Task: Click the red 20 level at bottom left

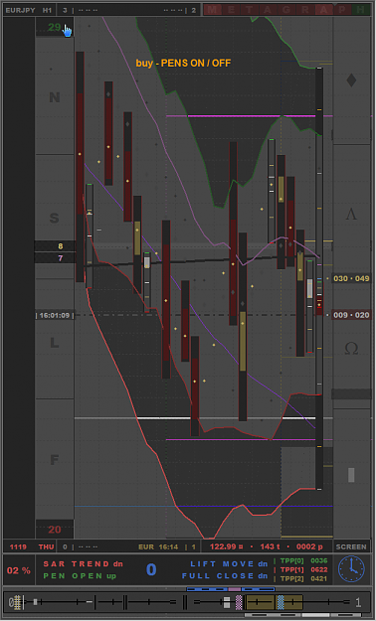Action: 55,530
